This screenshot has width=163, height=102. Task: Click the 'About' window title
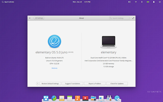[81, 18]
